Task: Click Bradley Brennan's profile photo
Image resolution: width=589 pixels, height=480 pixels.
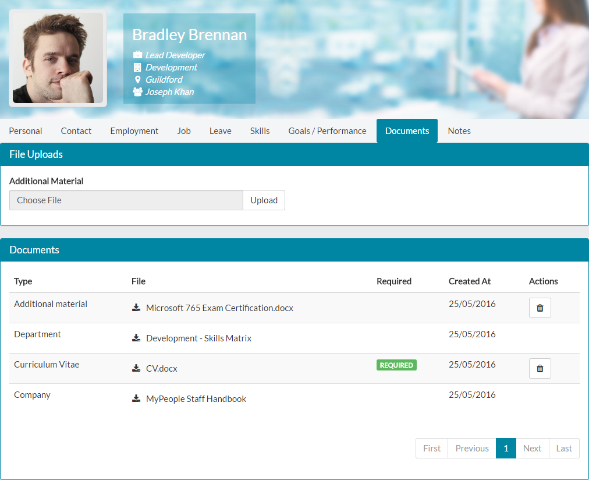Action: point(58,58)
